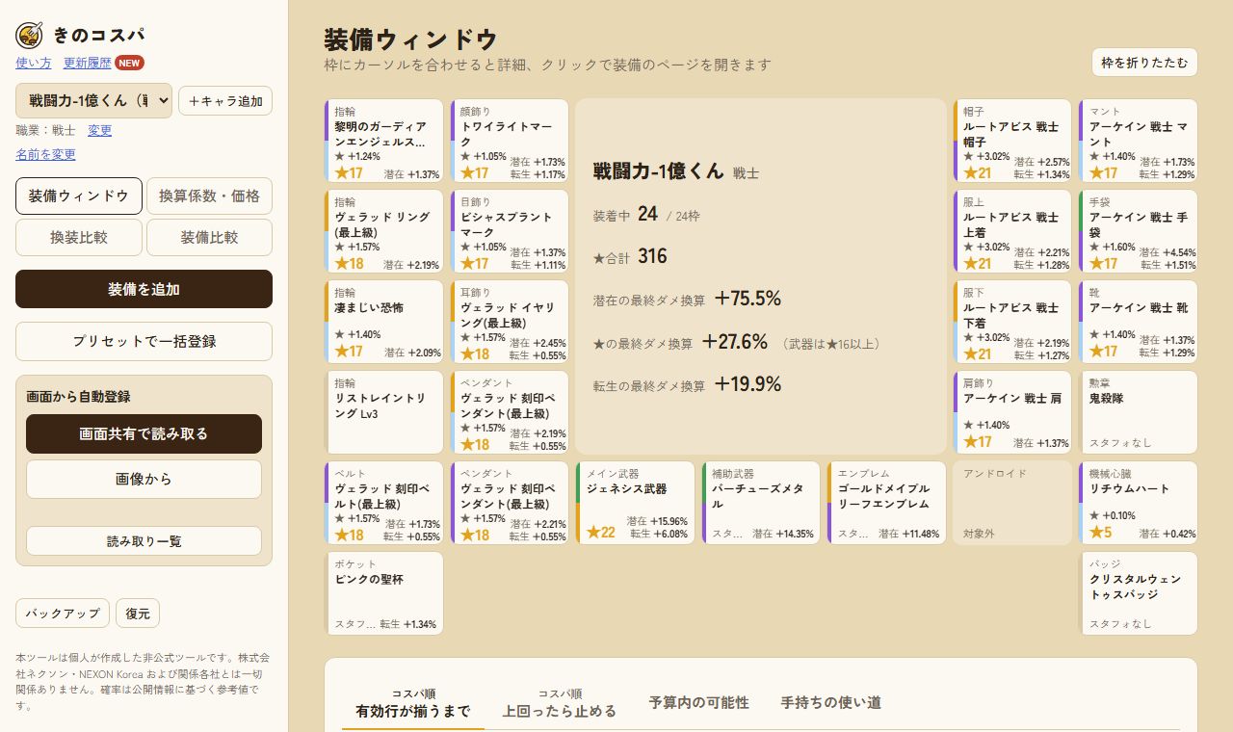This screenshot has height=732, width=1233.
Task: Open the 換装比較 tab
Action: [x=79, y=237]
